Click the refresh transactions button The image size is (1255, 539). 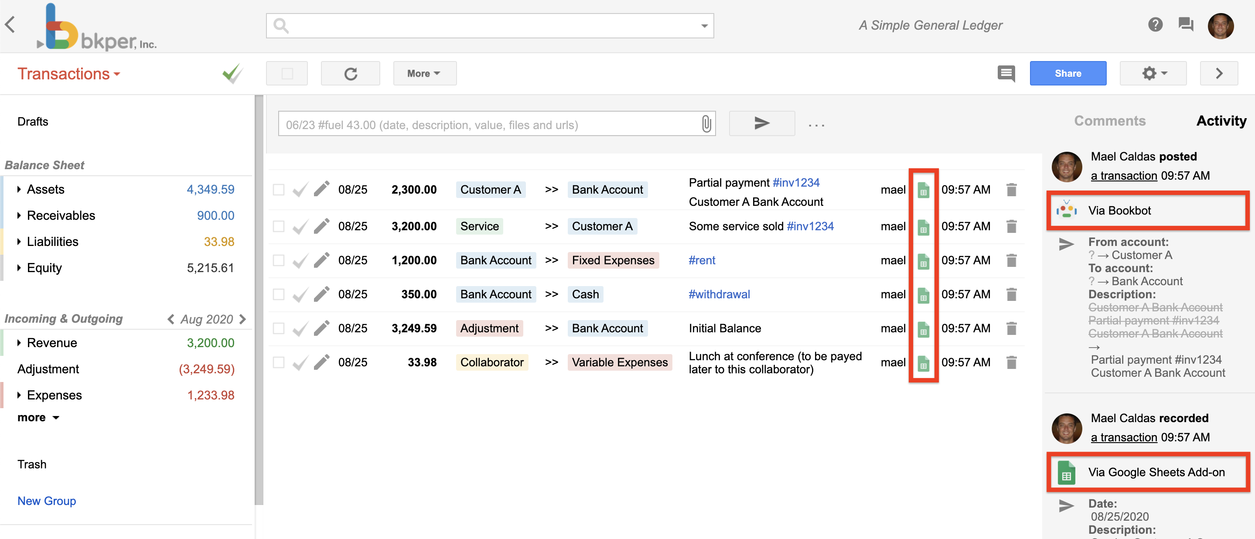(350, 74)
